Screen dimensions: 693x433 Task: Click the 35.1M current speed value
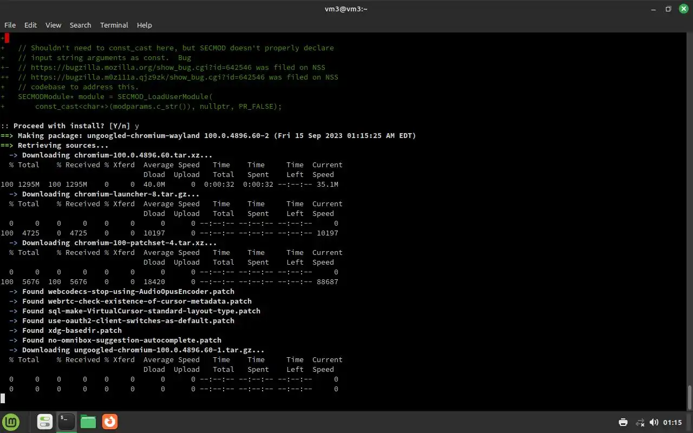tap(328, 185)
